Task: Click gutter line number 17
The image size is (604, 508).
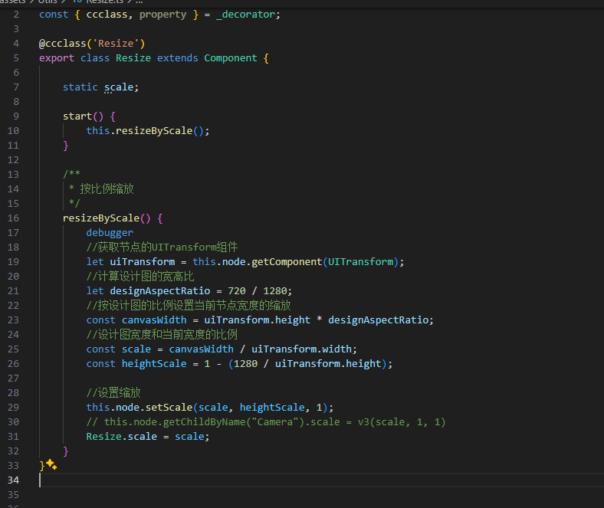Action: [x=13, y=233]
